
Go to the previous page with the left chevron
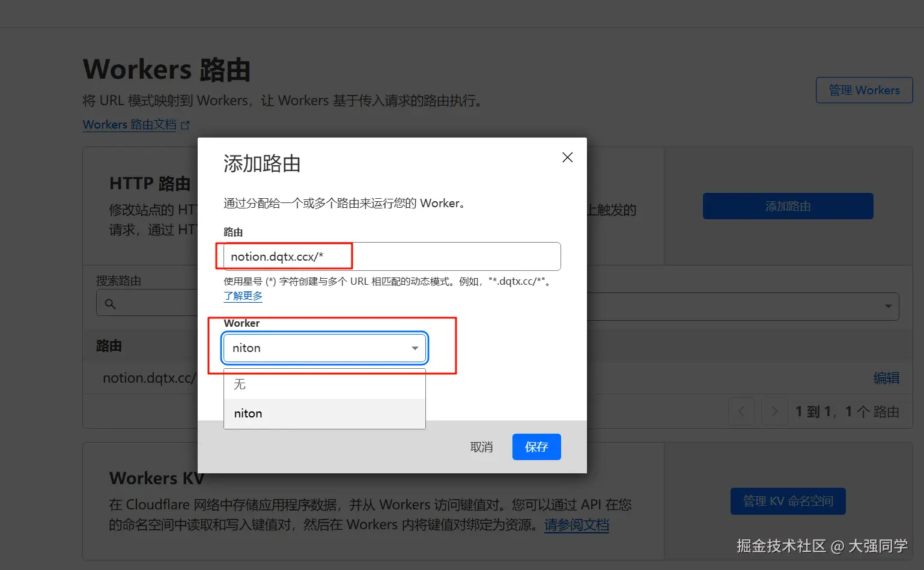(741, 411)
